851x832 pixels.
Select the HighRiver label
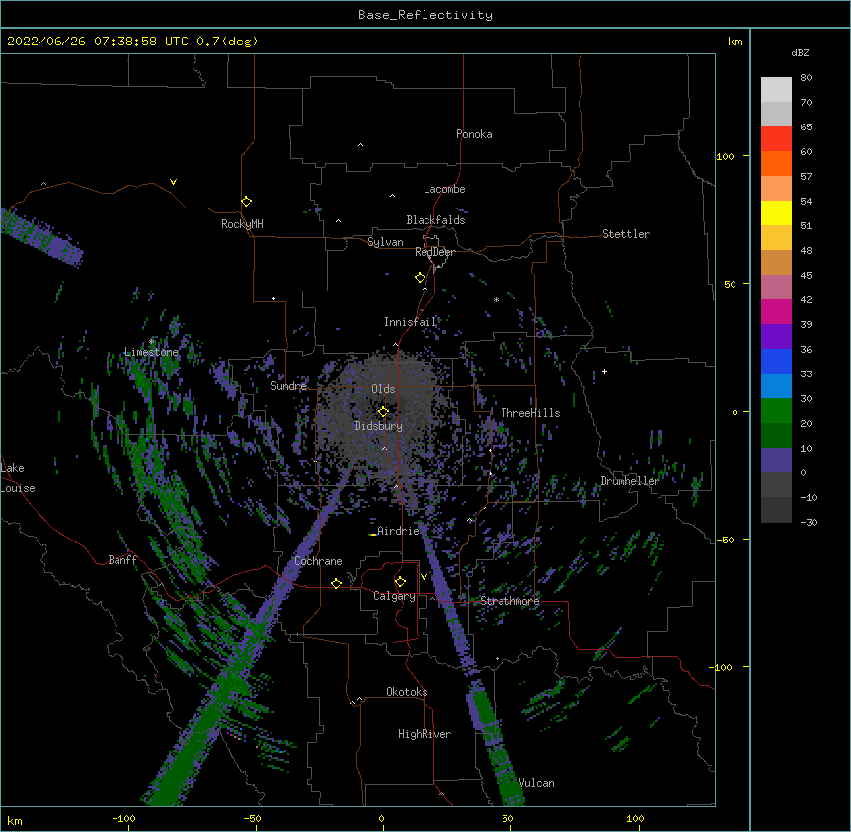(x=425, y=734)
